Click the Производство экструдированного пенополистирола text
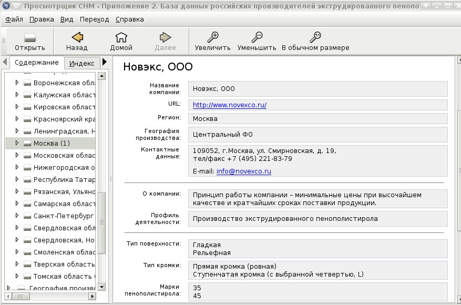This screenshot has width=461, height=305. pos(285,219)
